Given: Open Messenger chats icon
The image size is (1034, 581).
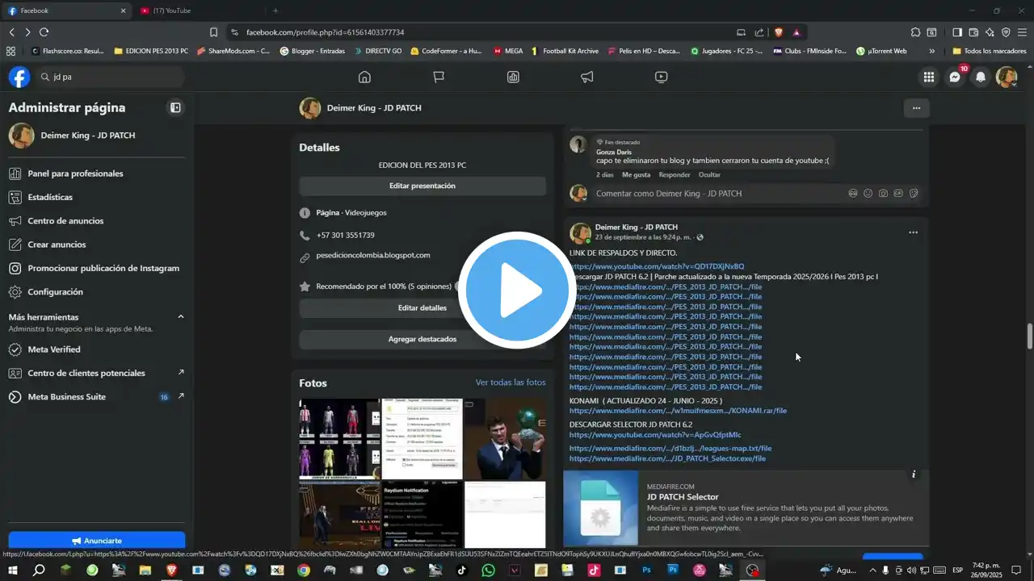Looking at the screenshot, I should click(955, 77).
